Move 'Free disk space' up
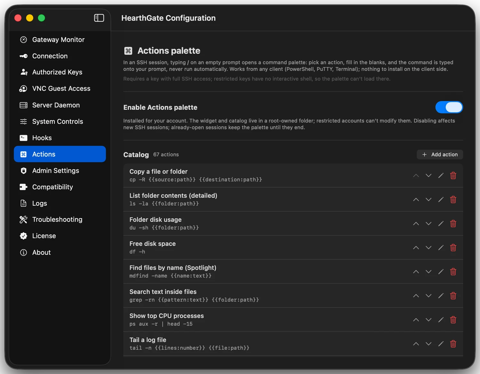This screenshot has height=374, width=480. pyautogui.click(x=416, y=247)
